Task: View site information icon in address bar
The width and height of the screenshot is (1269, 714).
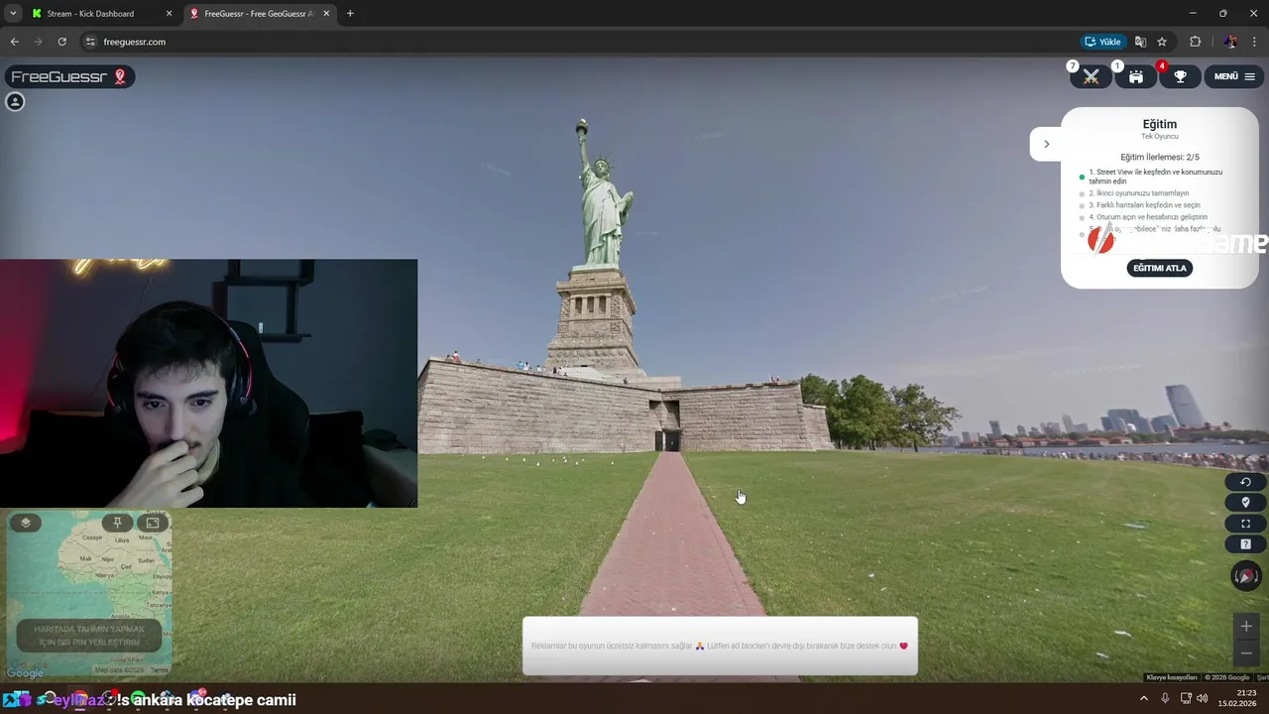Action: tap(89, 42)
